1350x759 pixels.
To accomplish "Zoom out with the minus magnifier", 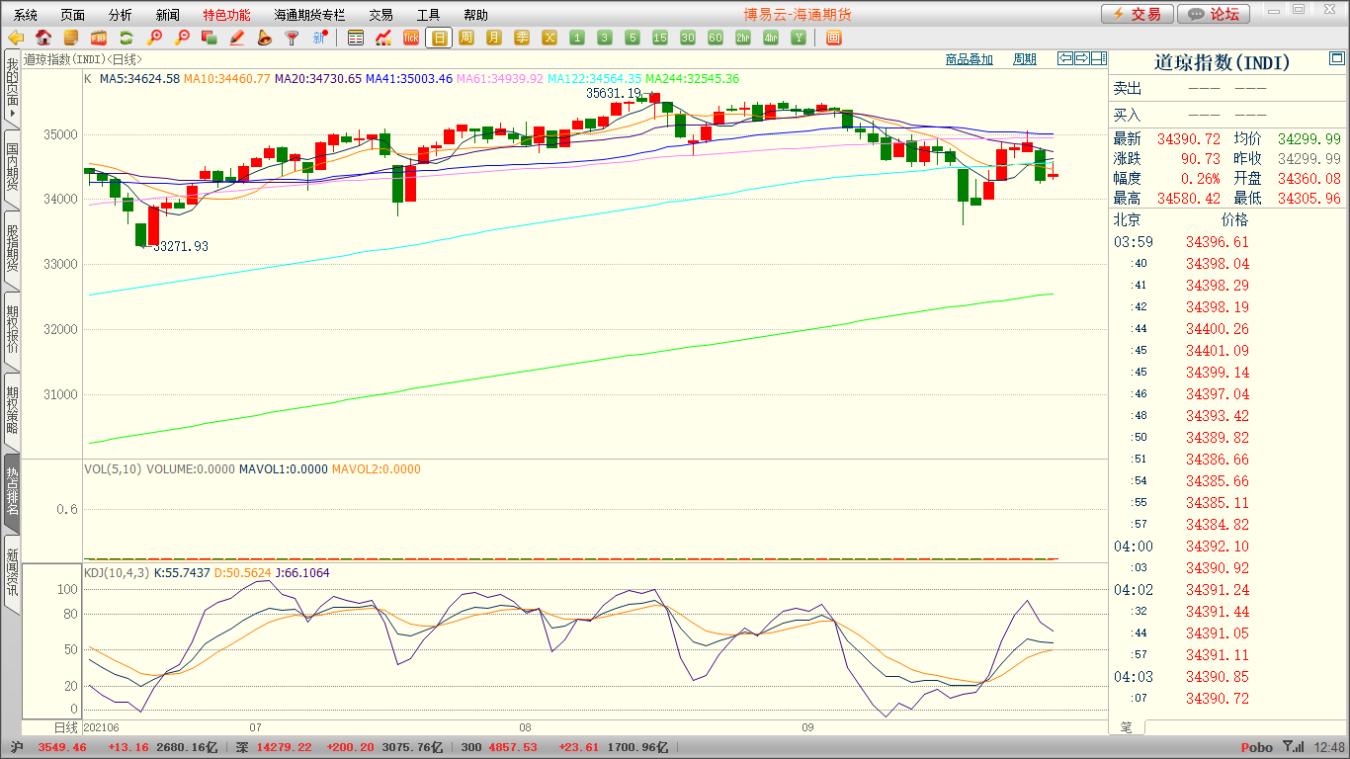I will coord(182,38).
